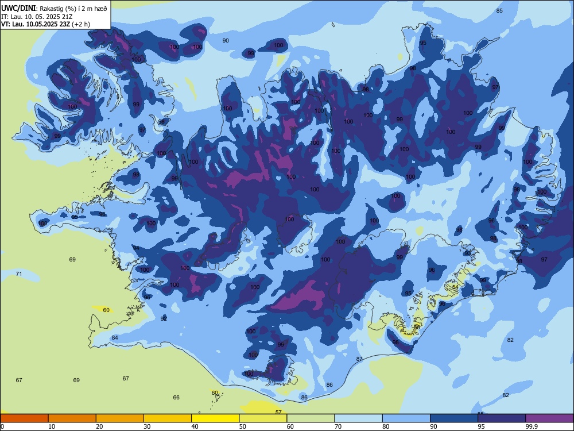Click the 84 humidity value on map

pos(115,337)
